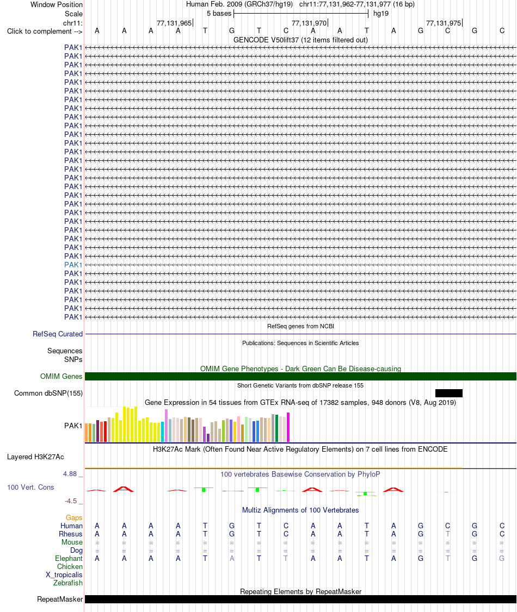Viewport: 517px width, 612px height.
Task: Open Repeating Elements by RepeatMasker title
Action: [300, 592]
